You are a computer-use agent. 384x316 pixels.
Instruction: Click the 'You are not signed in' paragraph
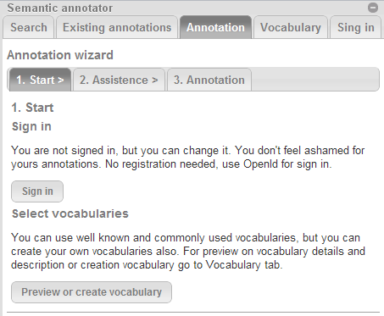click(188, 157)
